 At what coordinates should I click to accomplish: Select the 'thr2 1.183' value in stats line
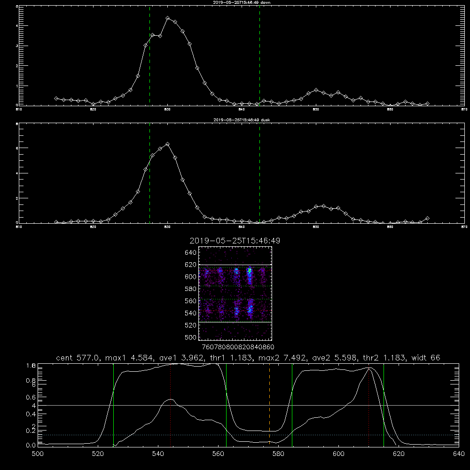click(384, 358)
